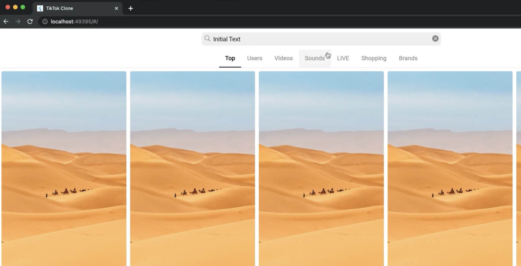Go back in browser history
This screenshot has height=266, width=521.
coord(6,22)
